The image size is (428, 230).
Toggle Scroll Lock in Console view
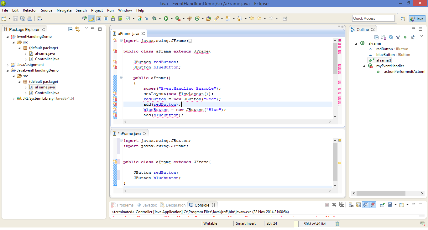coord(358,205)
